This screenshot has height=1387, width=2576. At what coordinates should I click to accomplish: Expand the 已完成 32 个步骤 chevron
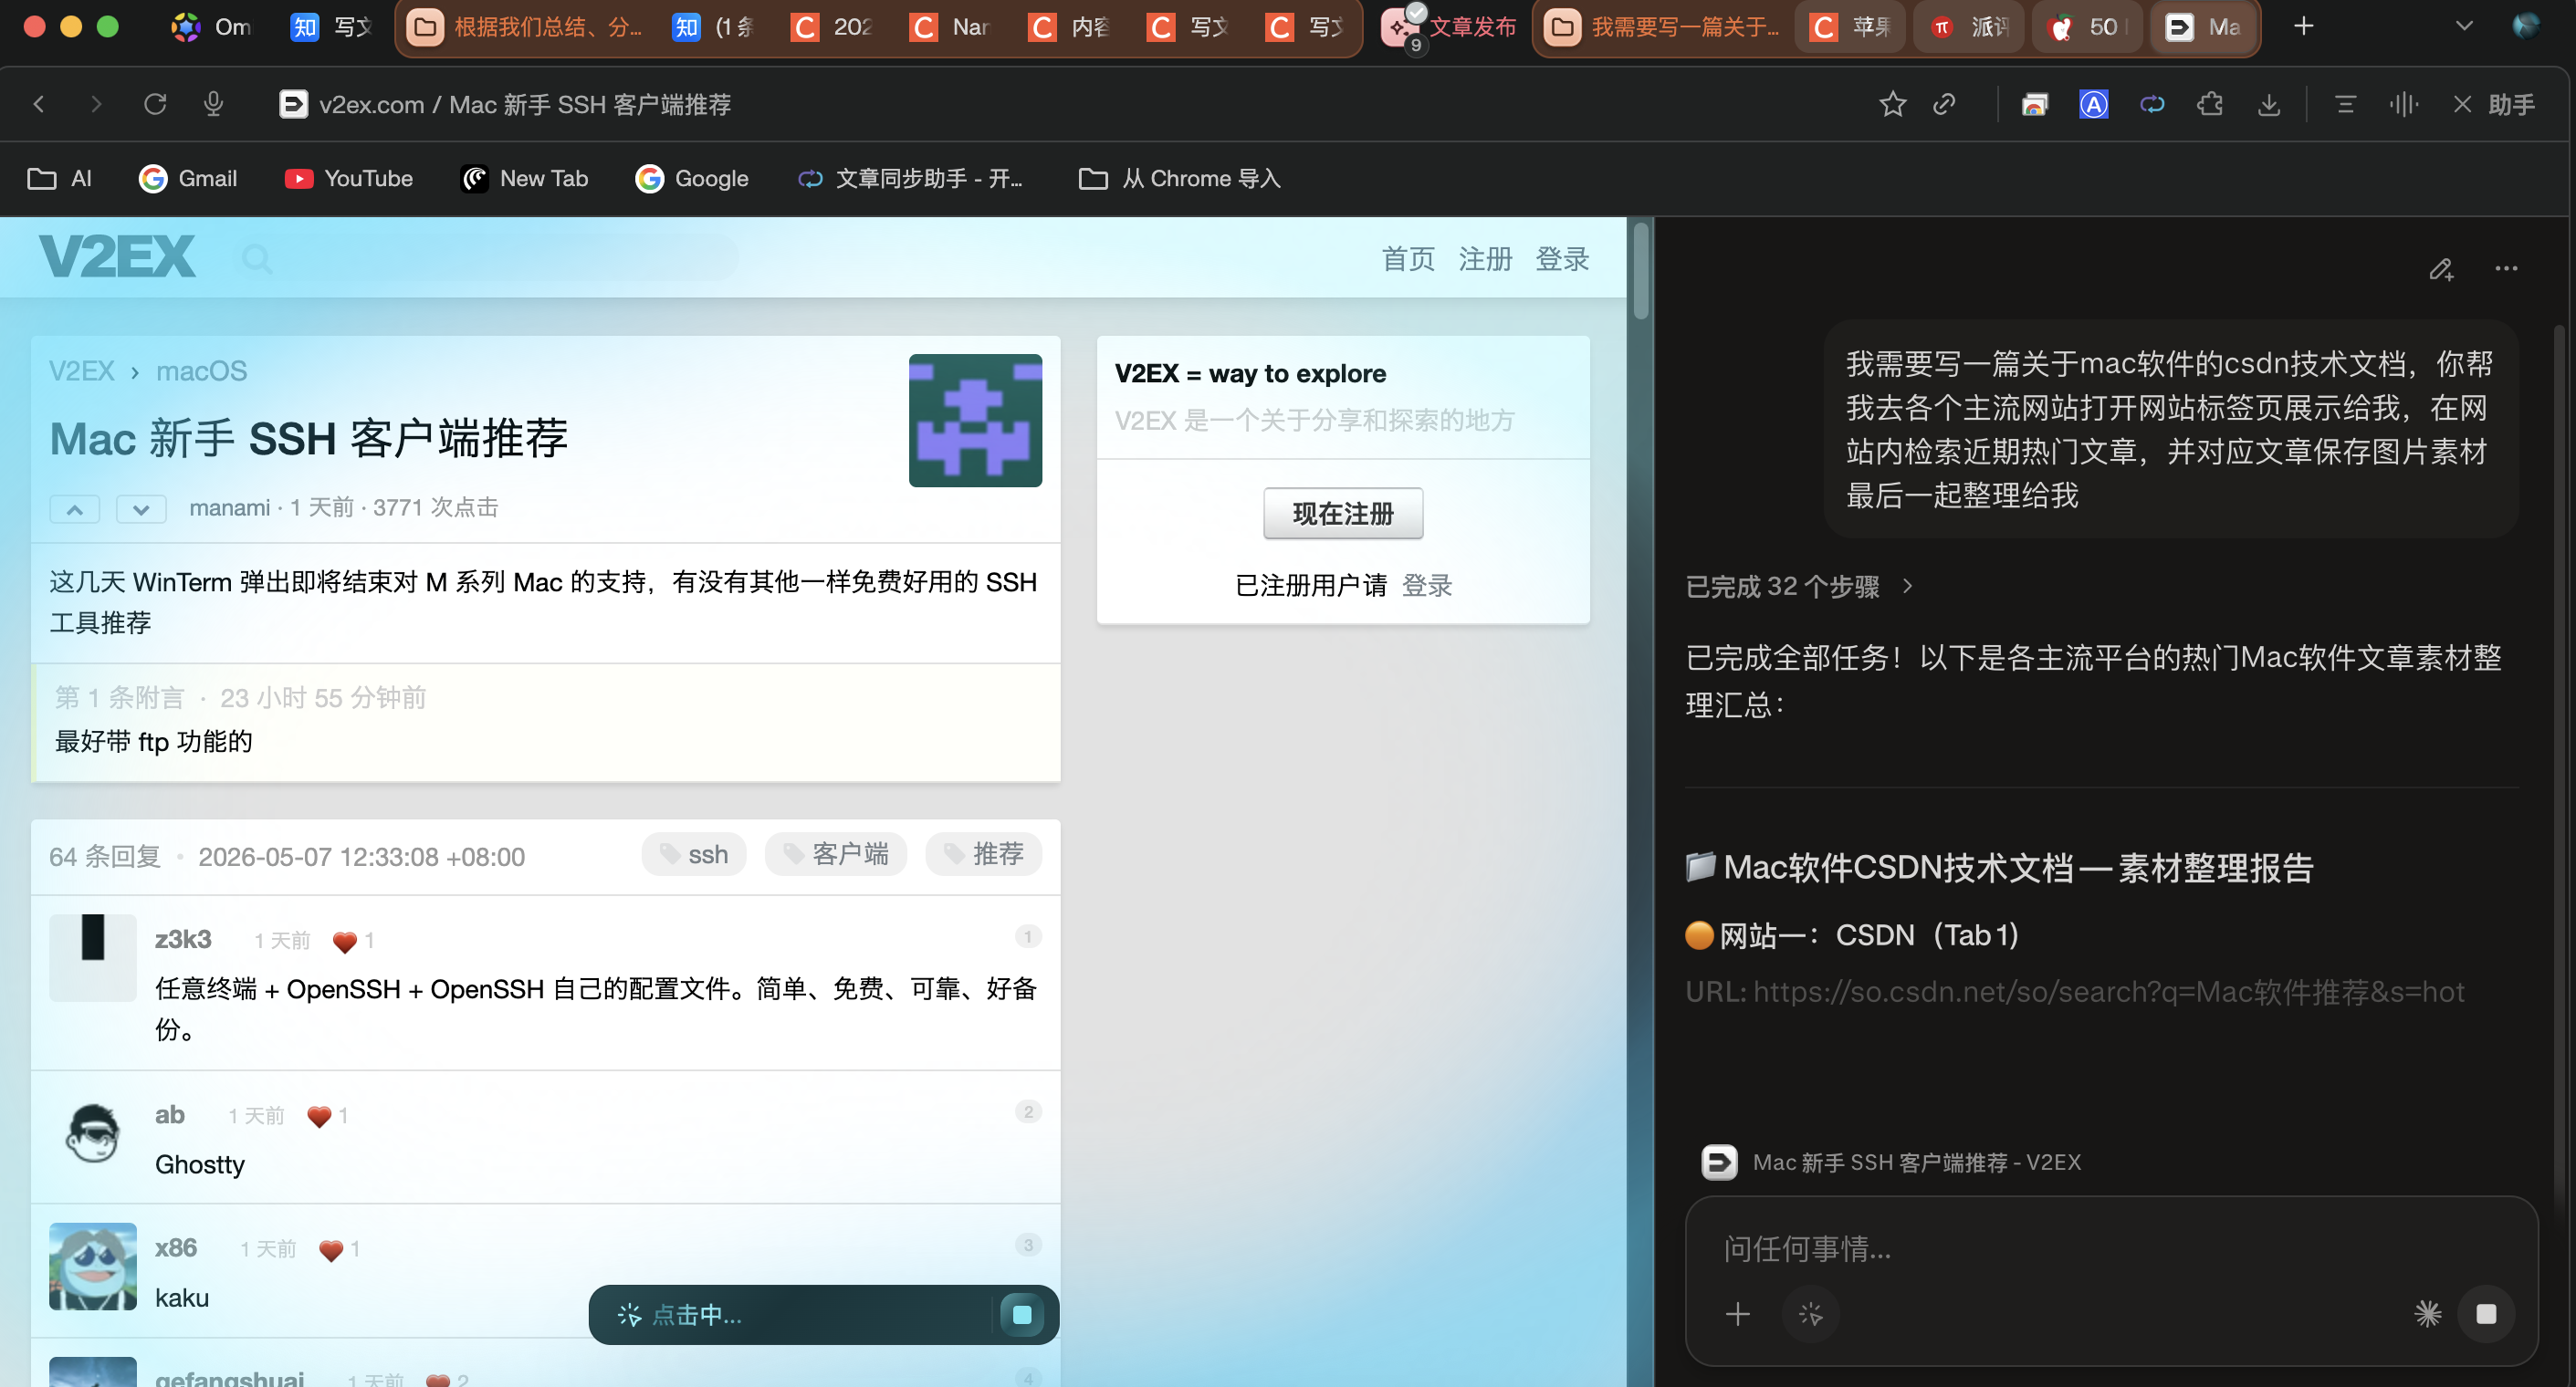(x=1907, y=586)
